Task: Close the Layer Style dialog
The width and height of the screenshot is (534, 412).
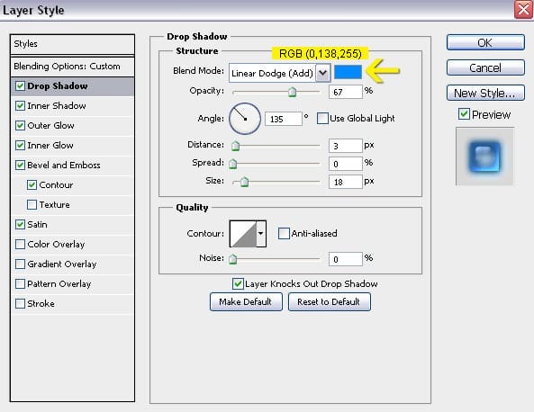Action: [x=523, y=10]
